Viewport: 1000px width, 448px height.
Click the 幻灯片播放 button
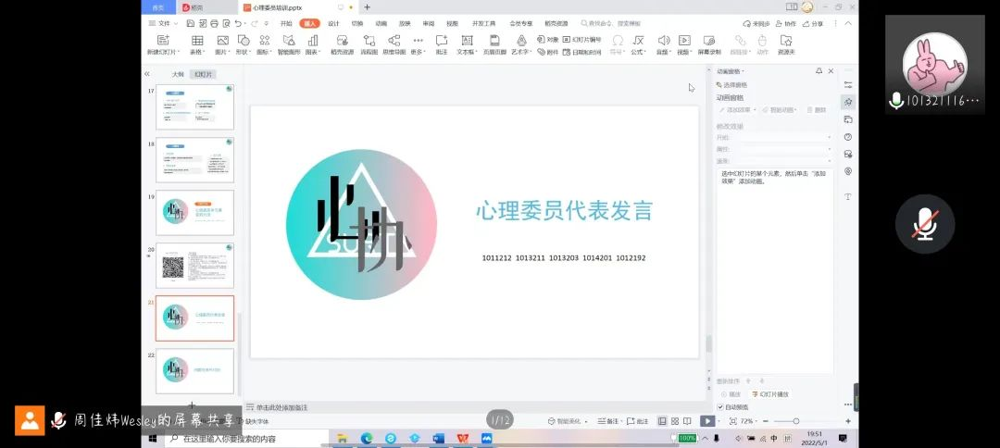(770, 394)
